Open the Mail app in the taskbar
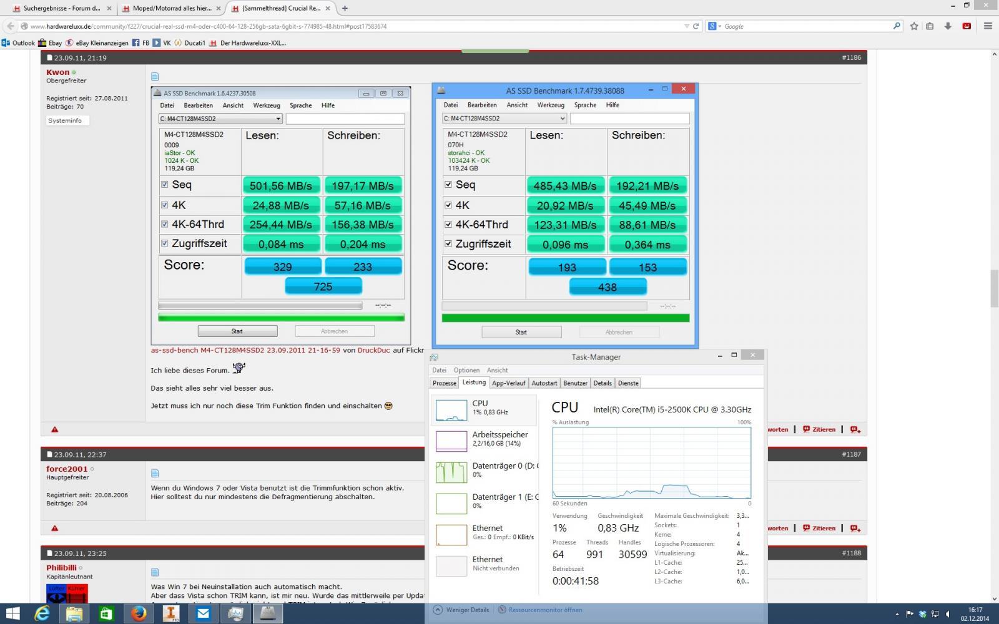The width and height of the screenshot is (999, 624). [x=203, y=613]
